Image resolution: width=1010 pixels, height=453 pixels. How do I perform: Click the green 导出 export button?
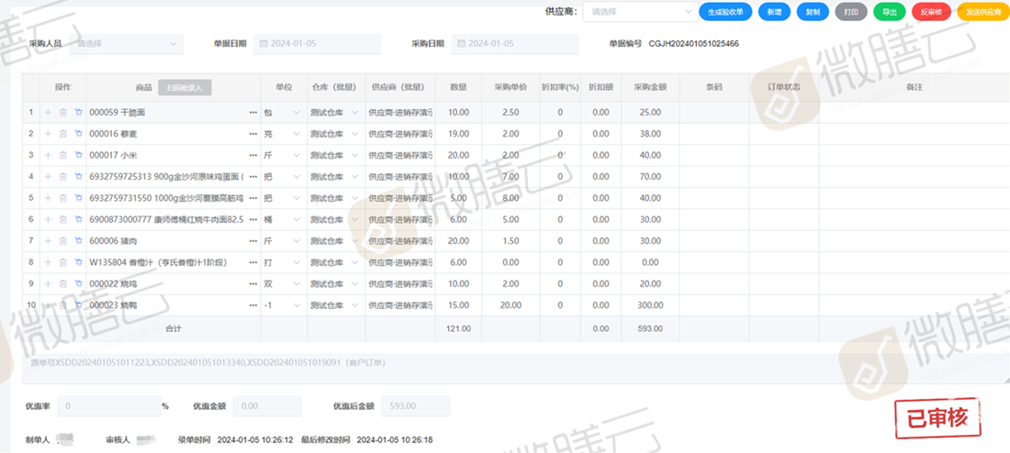click(886, 12)
